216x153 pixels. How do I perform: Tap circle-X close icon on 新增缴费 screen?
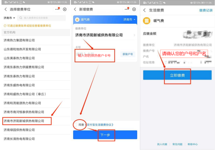(134, 9)
